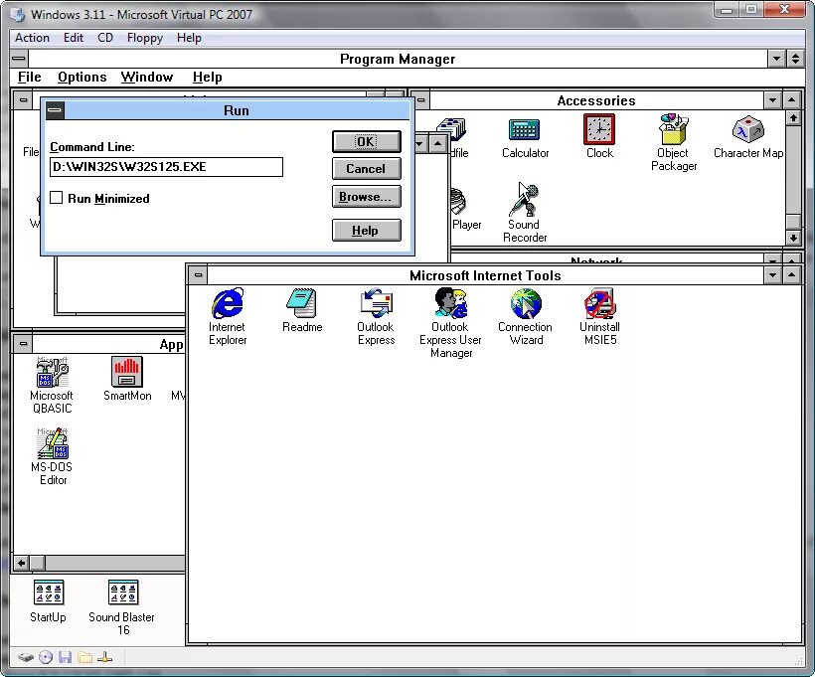
Task: Open Microsoft Internet Tools control menu box
Action: click(x=198, y=274)
